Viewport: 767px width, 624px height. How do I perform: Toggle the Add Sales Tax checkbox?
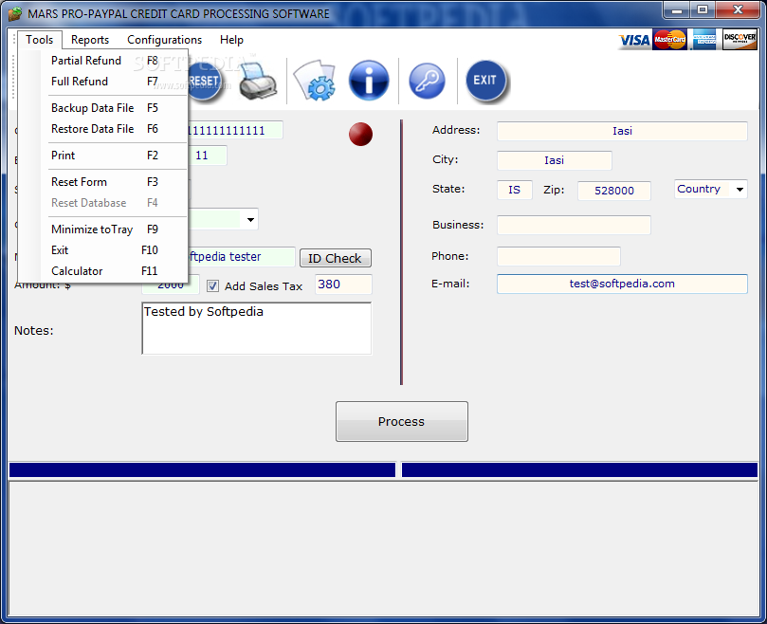212,285
